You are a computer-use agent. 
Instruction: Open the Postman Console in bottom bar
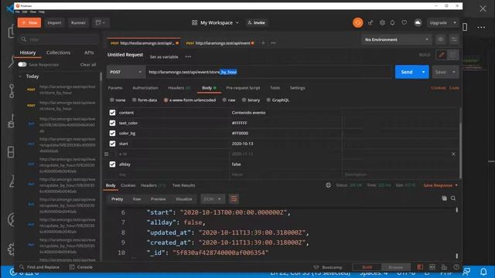(81, 267)
